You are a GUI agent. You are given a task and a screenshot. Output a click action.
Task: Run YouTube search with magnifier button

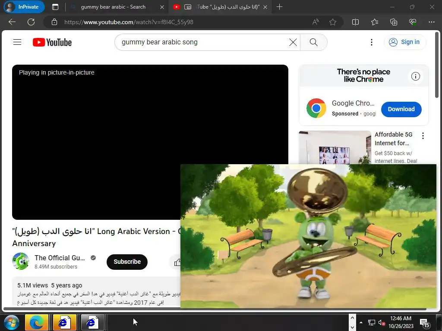click(314, 42)
